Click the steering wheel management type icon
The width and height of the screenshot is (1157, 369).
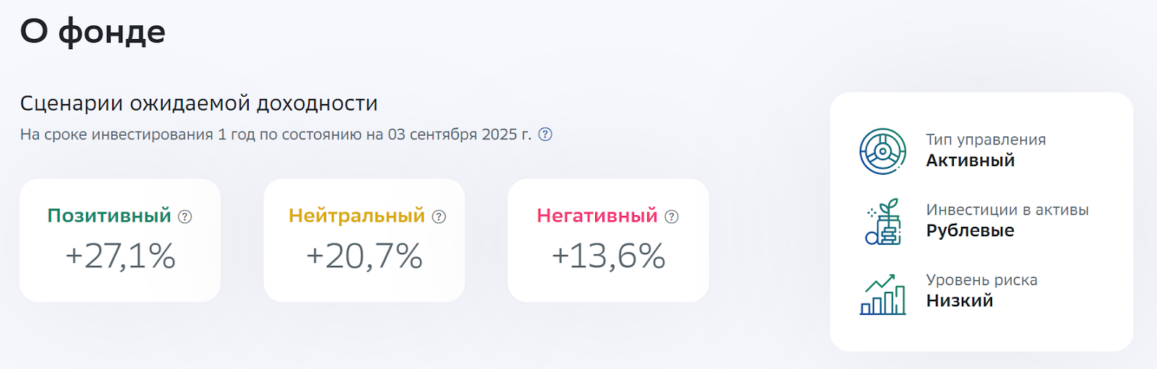coord(882,152)
